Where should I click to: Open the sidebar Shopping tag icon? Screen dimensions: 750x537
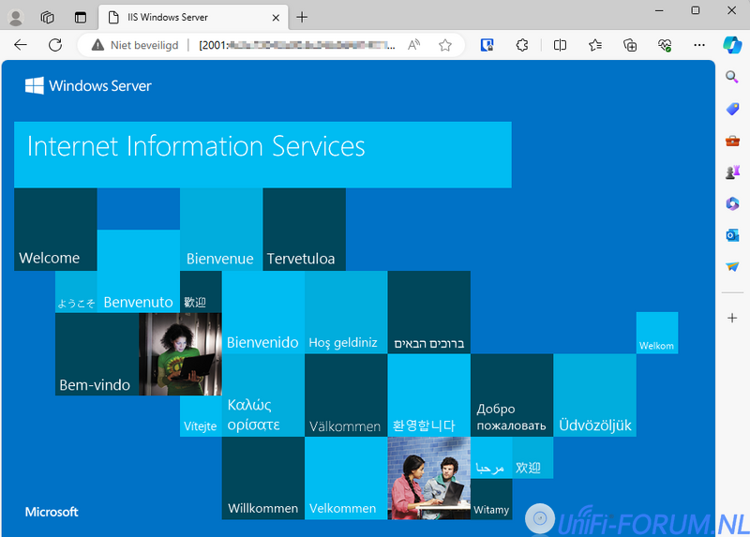point(732,110)
